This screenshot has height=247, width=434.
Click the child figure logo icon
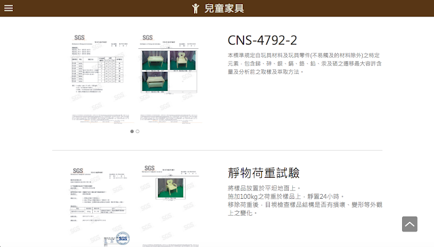(195, 8)
